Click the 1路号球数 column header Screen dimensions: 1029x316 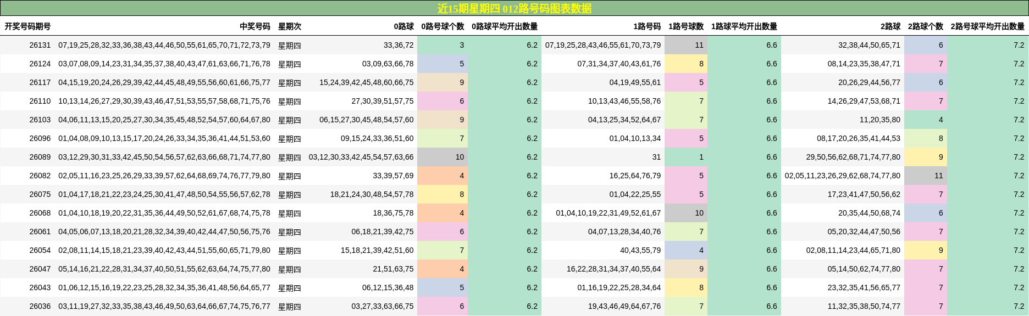point(686,26)
